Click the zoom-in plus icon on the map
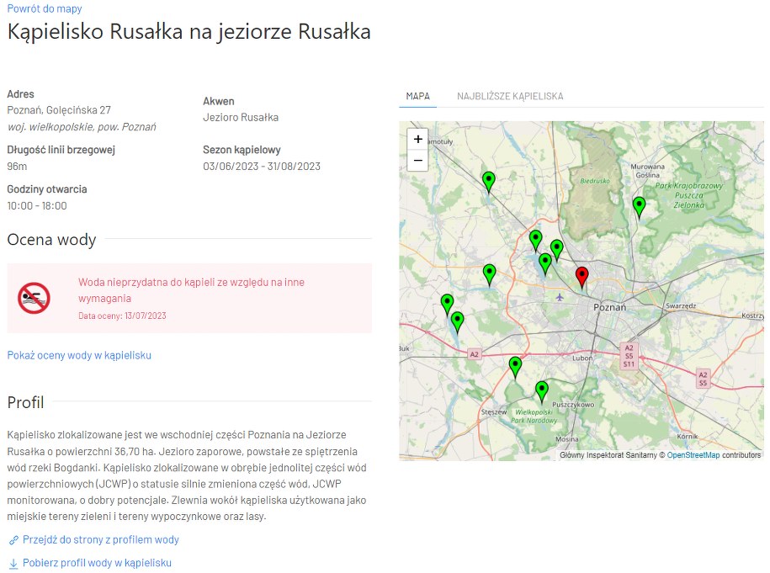770x573 pixels. pos(417,139)
